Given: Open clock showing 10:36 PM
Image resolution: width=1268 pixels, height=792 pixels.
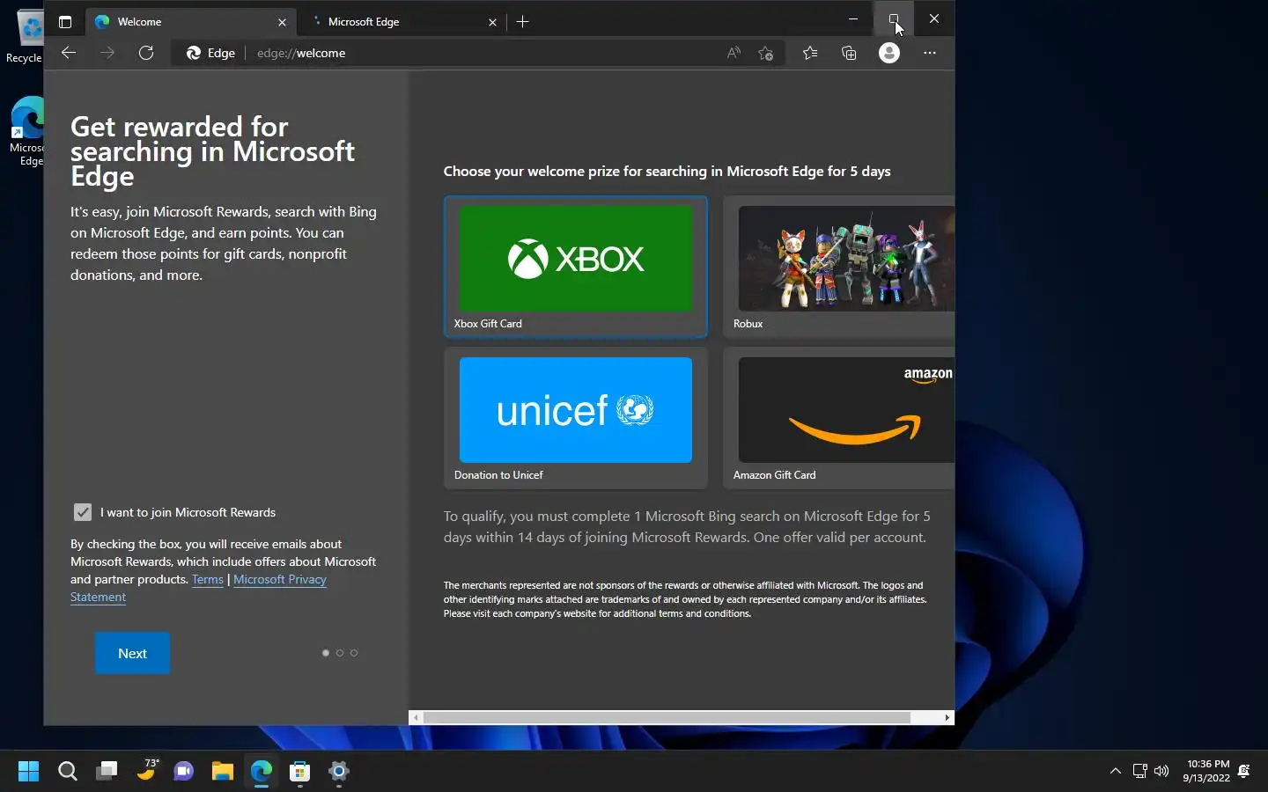Looking at the screenshot, I should click(x=1206, y=772).
